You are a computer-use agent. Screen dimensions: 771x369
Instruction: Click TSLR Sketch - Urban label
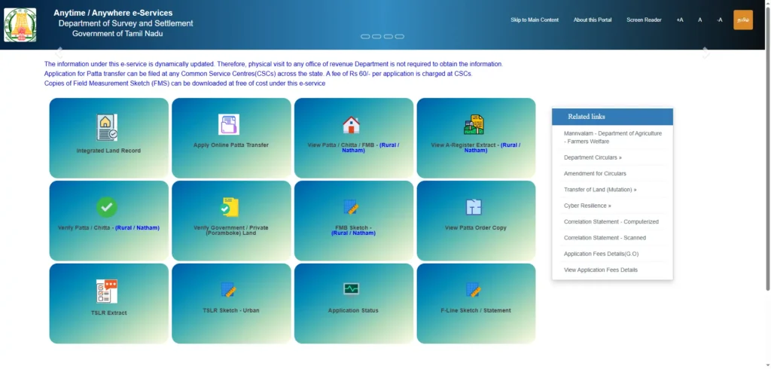[x=231, y=310]
